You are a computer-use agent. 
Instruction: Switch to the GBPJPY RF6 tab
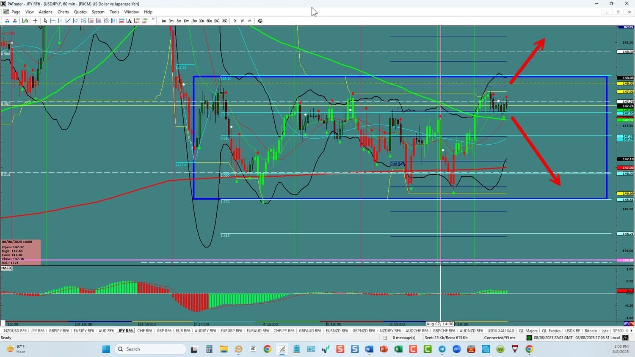coord(59,331)
